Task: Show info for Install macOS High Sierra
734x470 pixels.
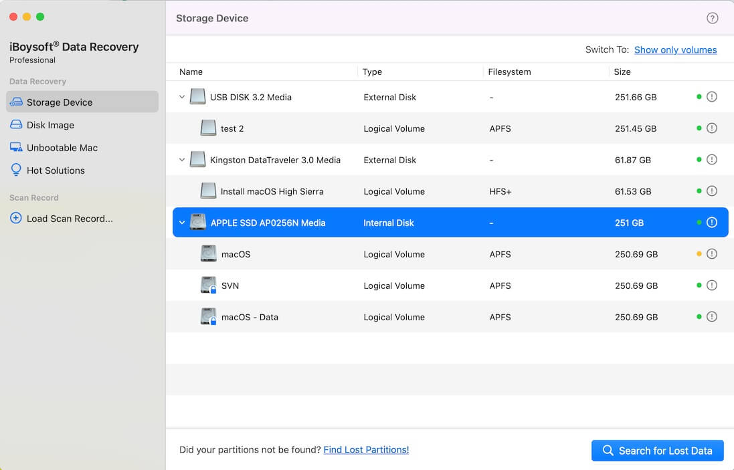Action: pyautogui.click(x=711, y=191)
